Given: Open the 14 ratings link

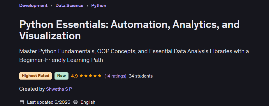Looking at the screenshot, I should (x=115, y=76).
